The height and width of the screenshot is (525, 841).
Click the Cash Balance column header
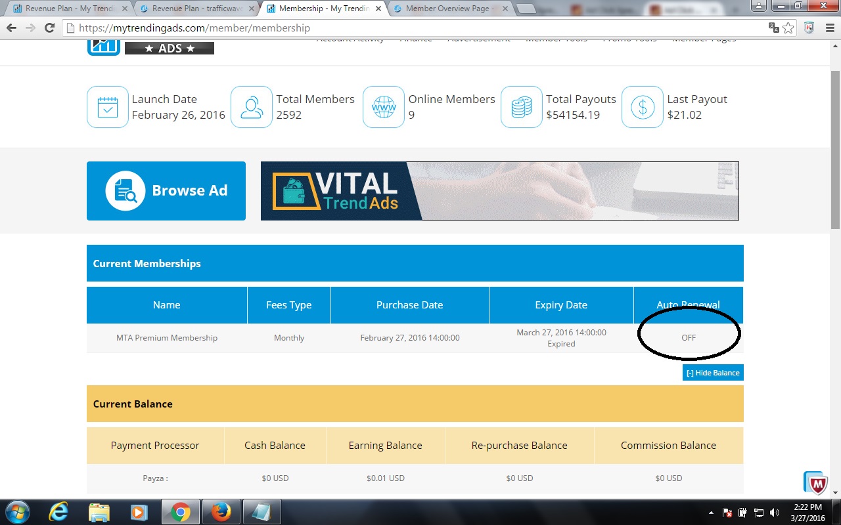275,446
